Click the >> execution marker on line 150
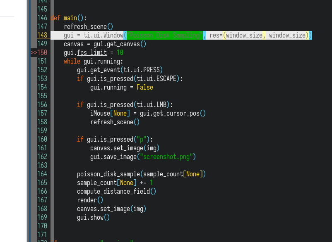Image resolution: width=332 pixels, height=242 pixels. (35, 52)
